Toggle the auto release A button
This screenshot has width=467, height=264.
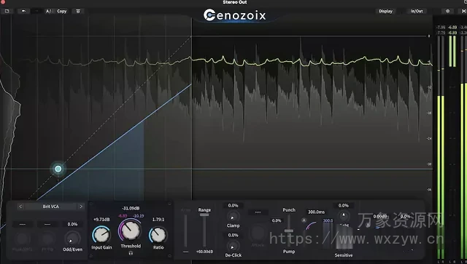[304, 220]
